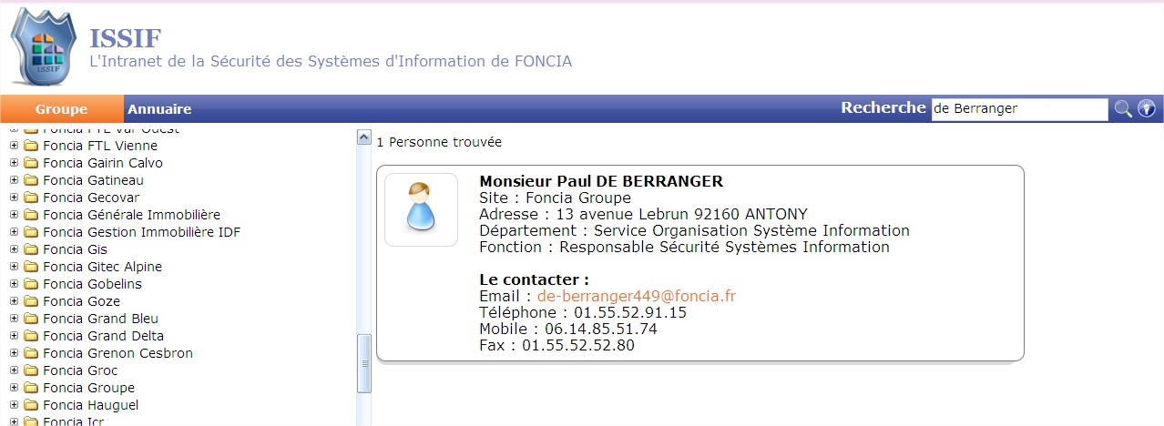Expand the Foncia Goze tree node

tap(14, 301)
